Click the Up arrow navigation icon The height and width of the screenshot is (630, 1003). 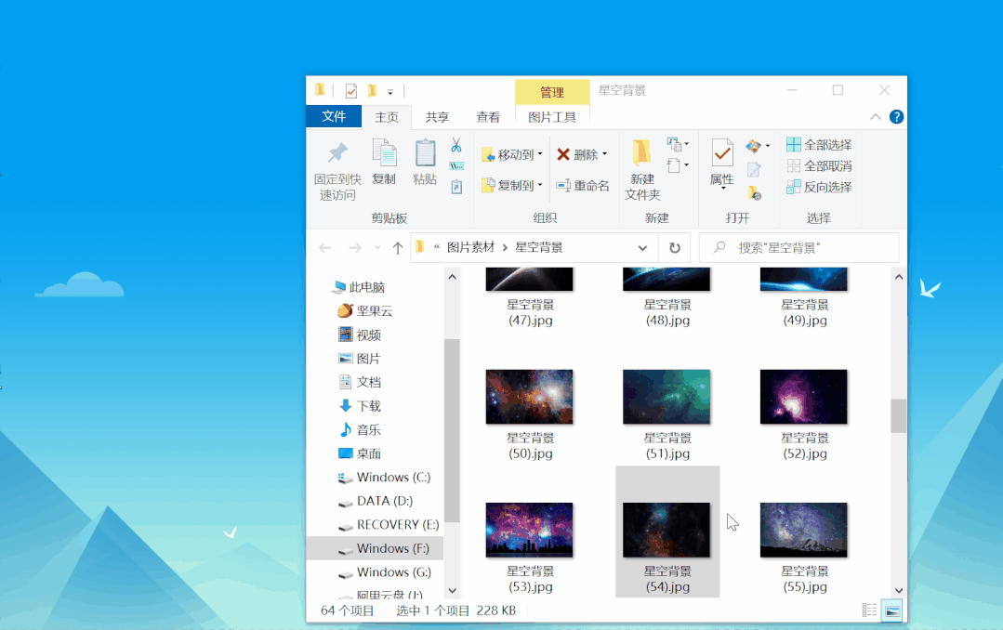pyautogui.click(x=397, y=248)
